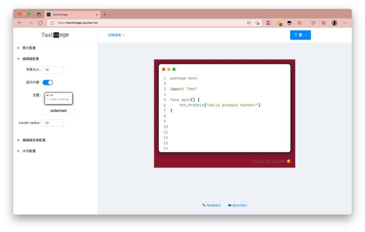The image size is (365, 232).
Task: Click the blue 下载 download button
Action: click(300, 35)
